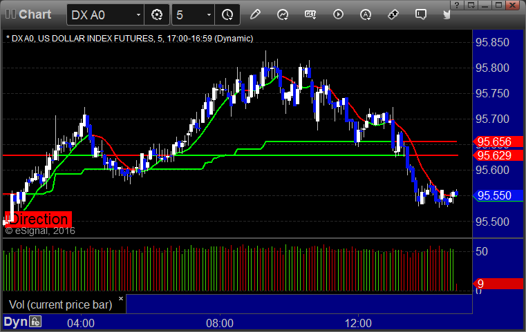Click the Vol (current price bar) label
Viewport: 526px width, 332px height.
click(60, 304)
